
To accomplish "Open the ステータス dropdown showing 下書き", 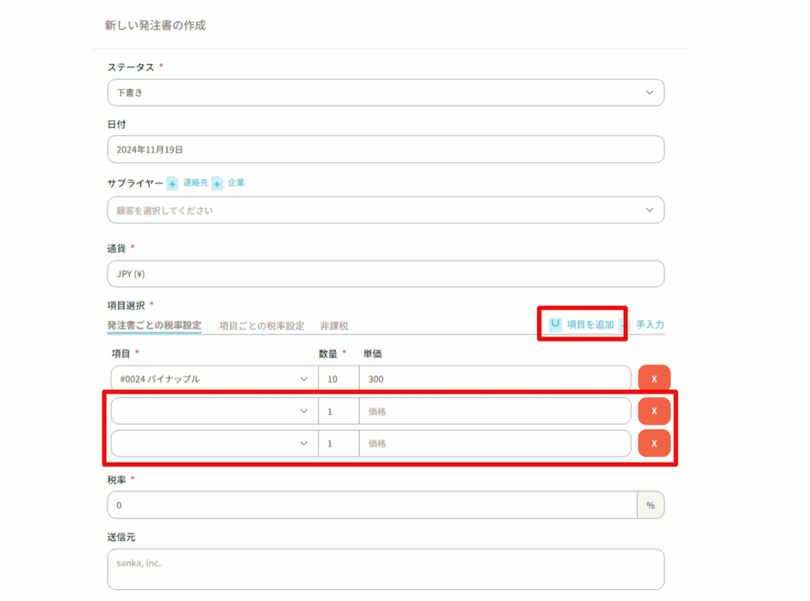I will coord(386,93).
